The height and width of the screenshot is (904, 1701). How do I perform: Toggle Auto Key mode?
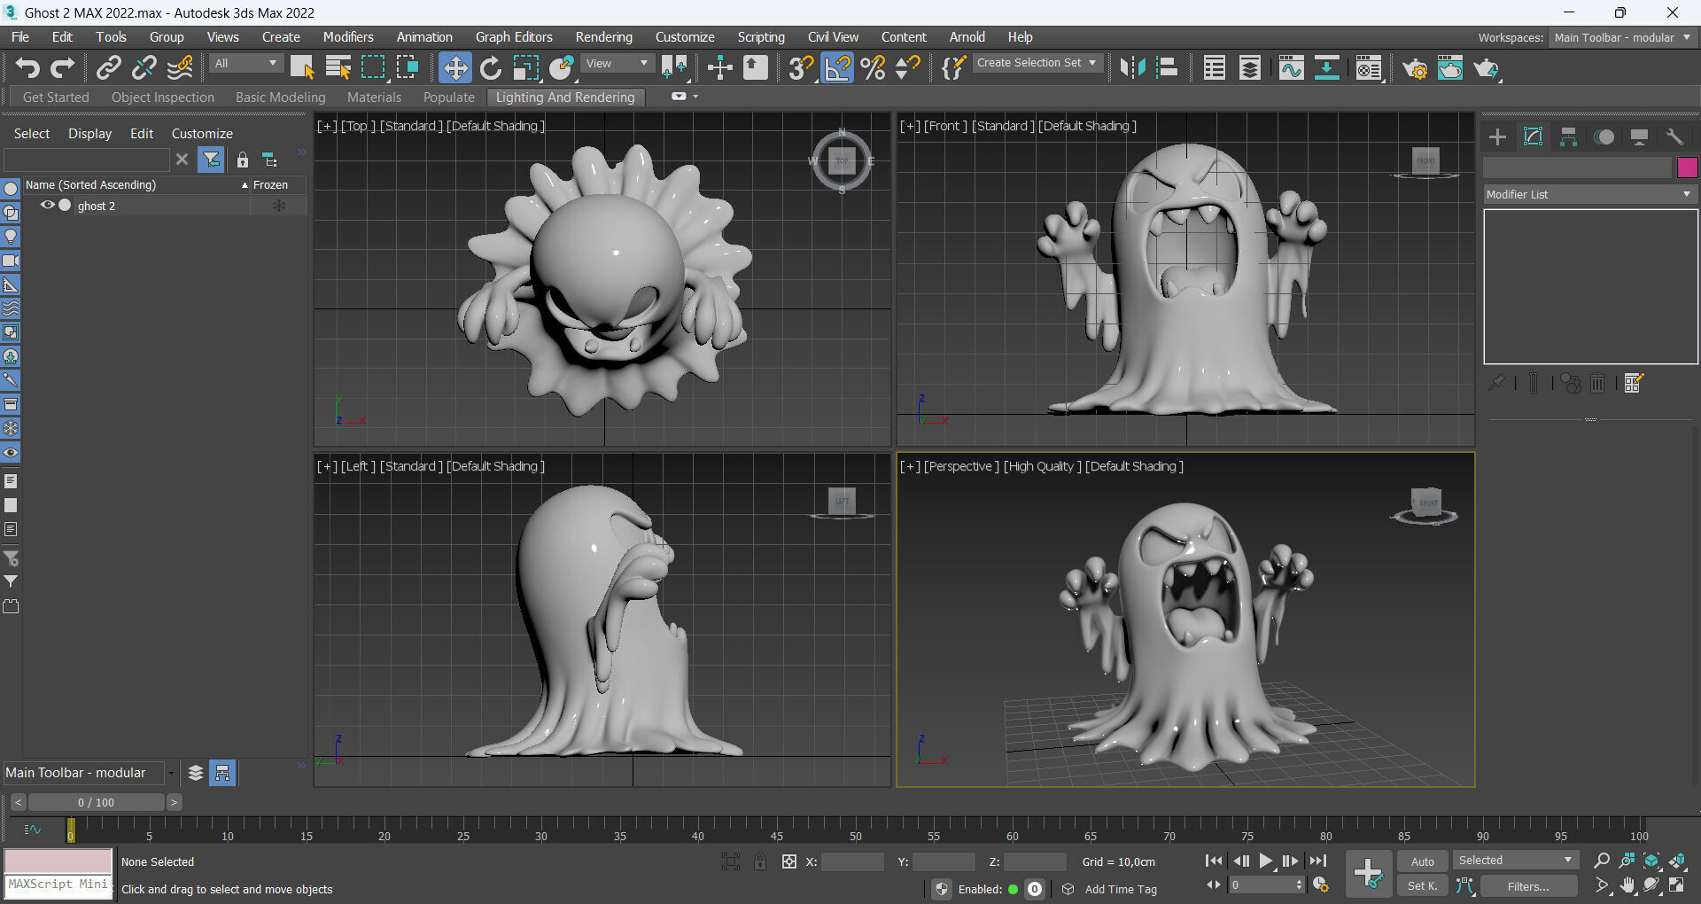(x=1423, y=861)
